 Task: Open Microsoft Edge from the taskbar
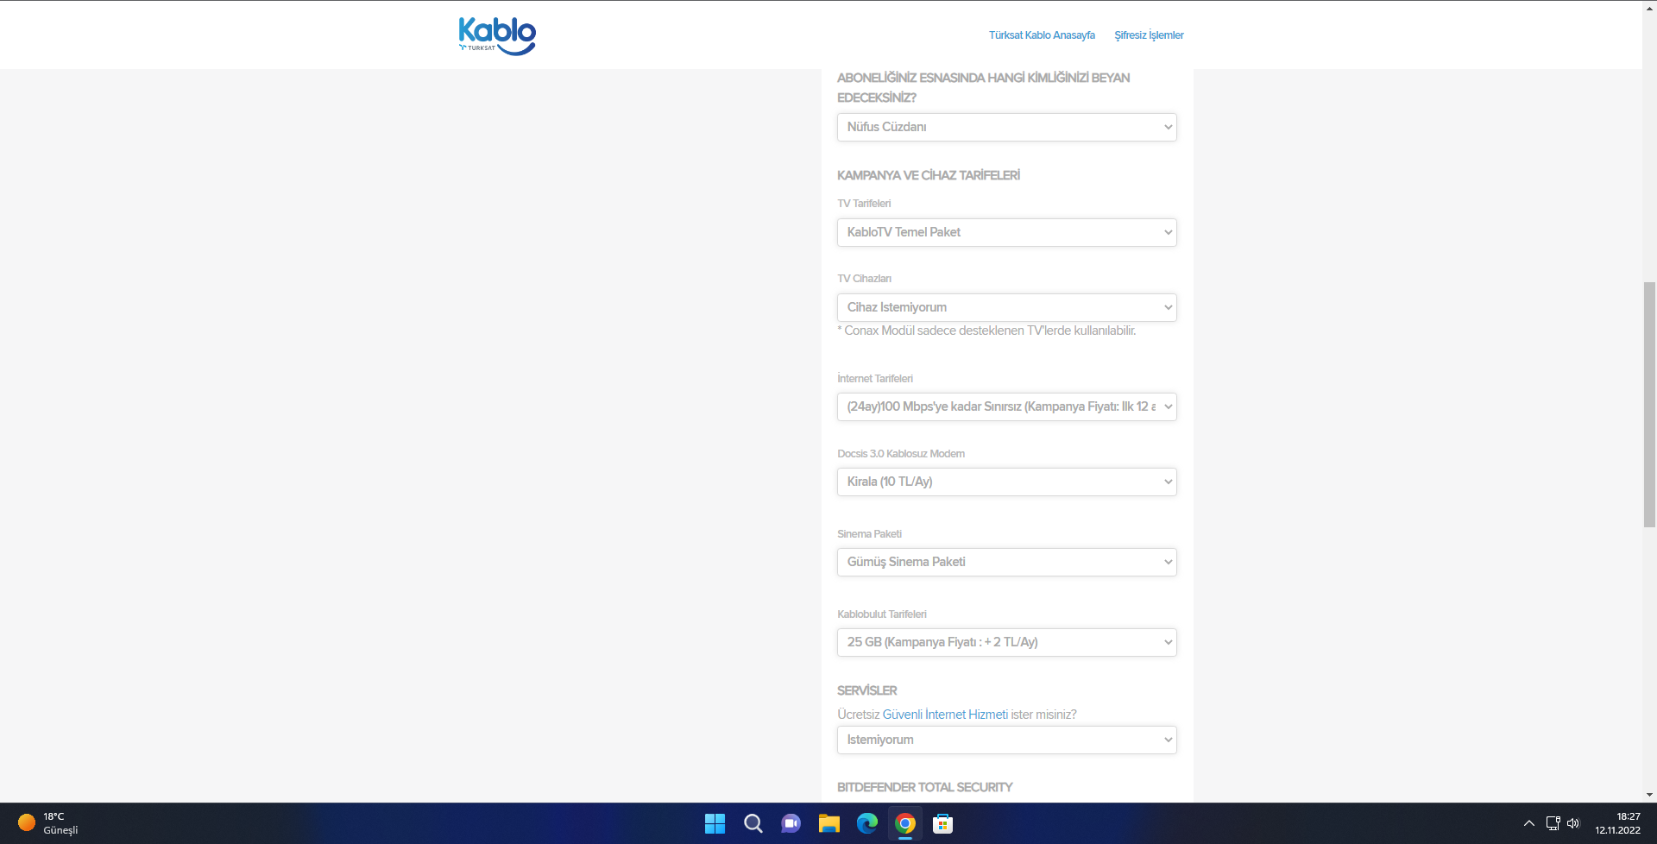pos(866,823)
